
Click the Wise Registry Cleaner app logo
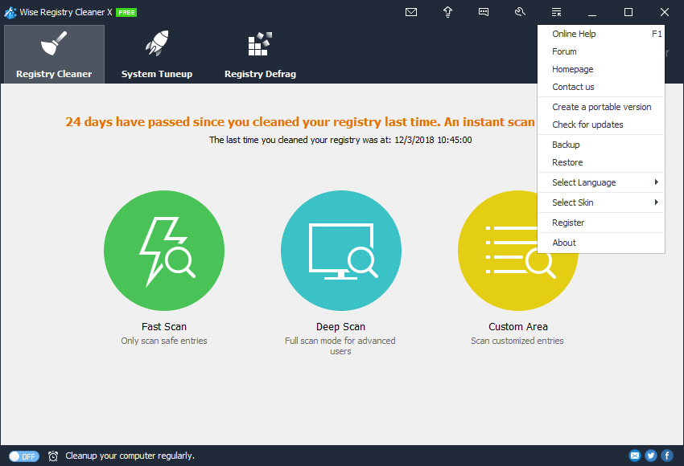(x=10, y=13)
